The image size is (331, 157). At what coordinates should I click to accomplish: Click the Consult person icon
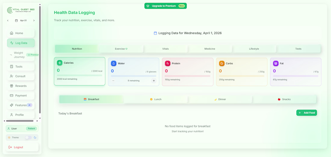[x=12, y=76]
